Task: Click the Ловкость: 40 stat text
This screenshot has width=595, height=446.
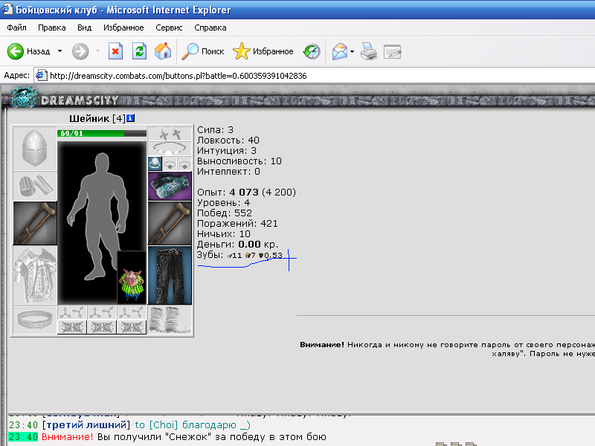Action: click(x=228, y=140)
